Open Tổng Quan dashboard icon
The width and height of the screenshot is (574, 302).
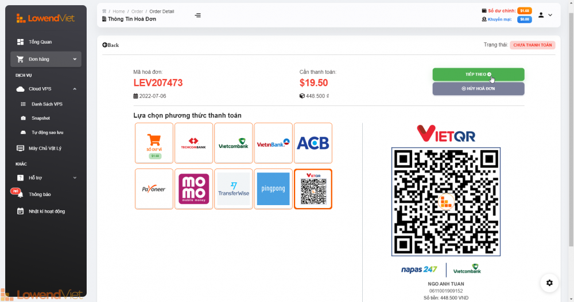tap(20, 42)
